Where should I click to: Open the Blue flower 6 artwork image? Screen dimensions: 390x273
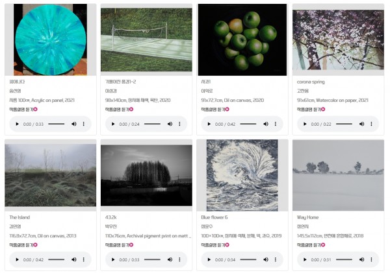click(x=242, y=175)
